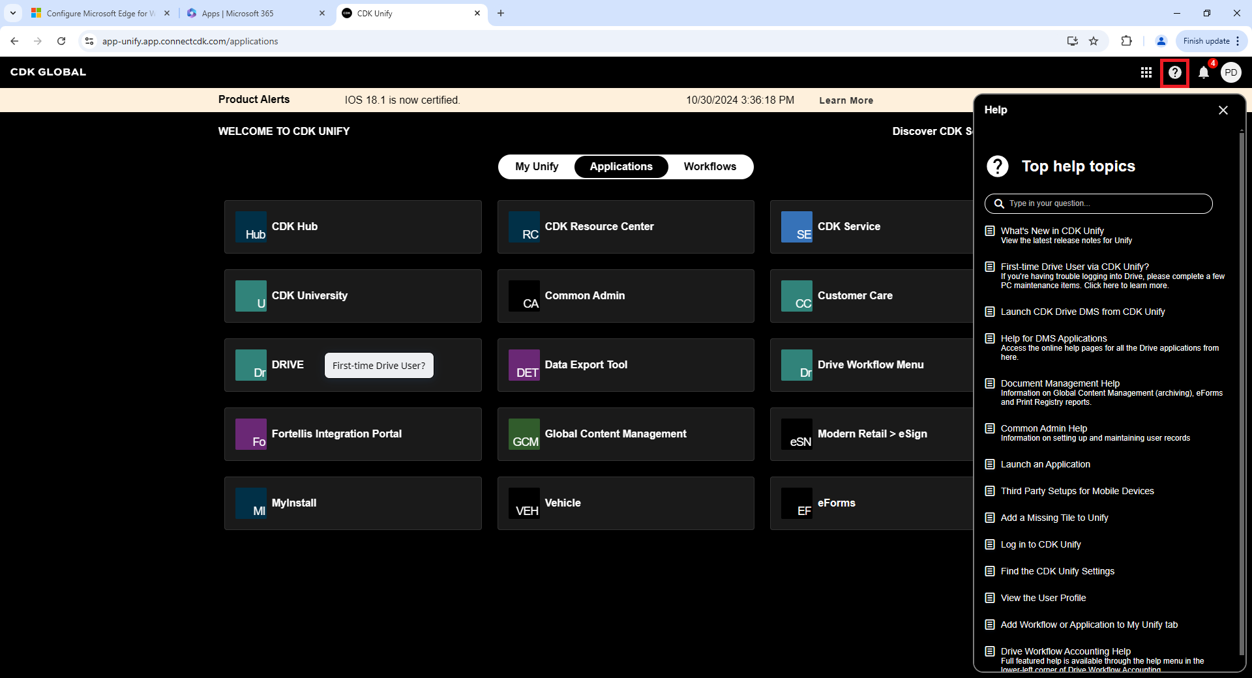Click the CA icon of Common Admin
This screenshot has width=1252, height=678.
pos(524,296)
